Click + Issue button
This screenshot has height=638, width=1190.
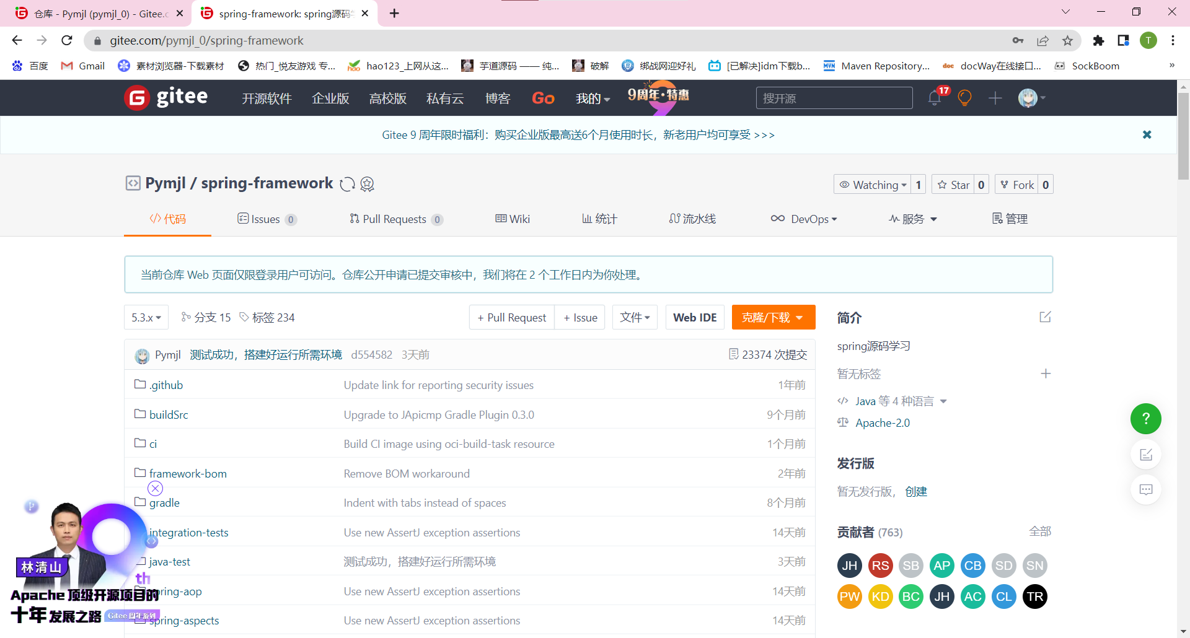pyautogui.click(x=580, y=317)
